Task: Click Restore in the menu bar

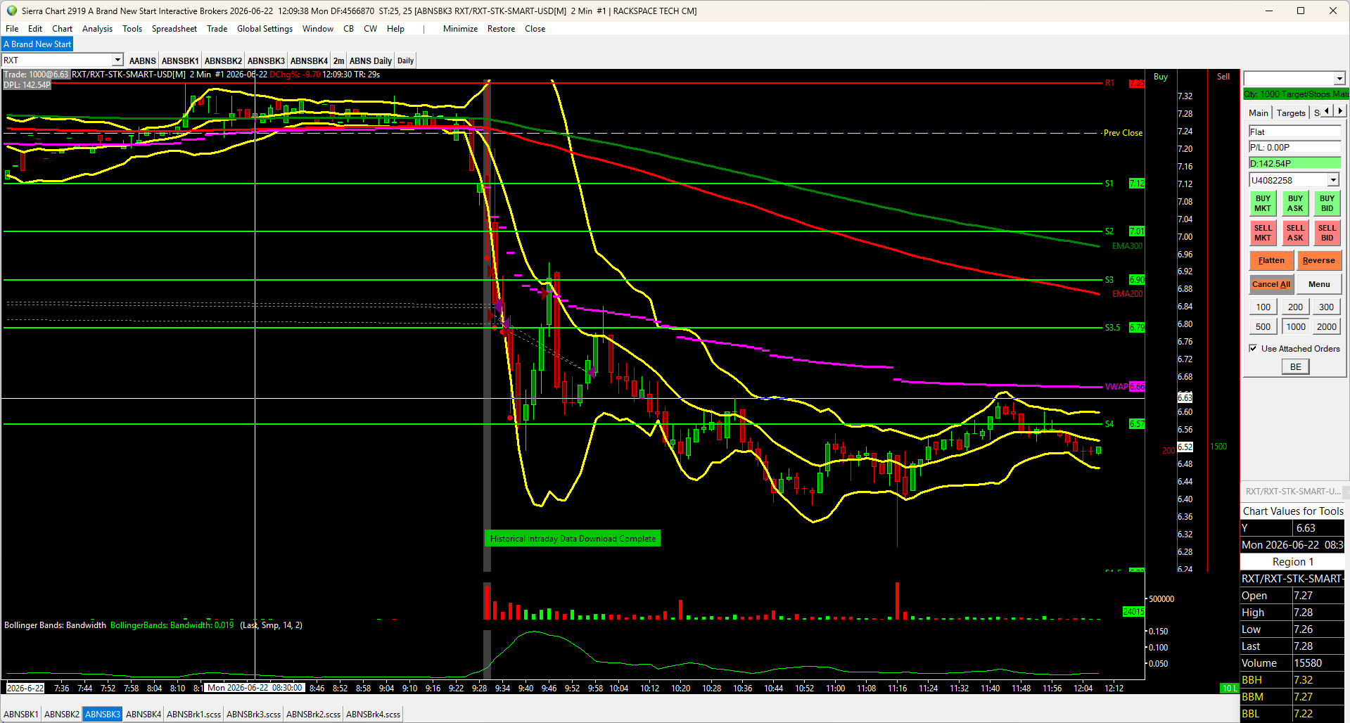Action: point(501,29)
